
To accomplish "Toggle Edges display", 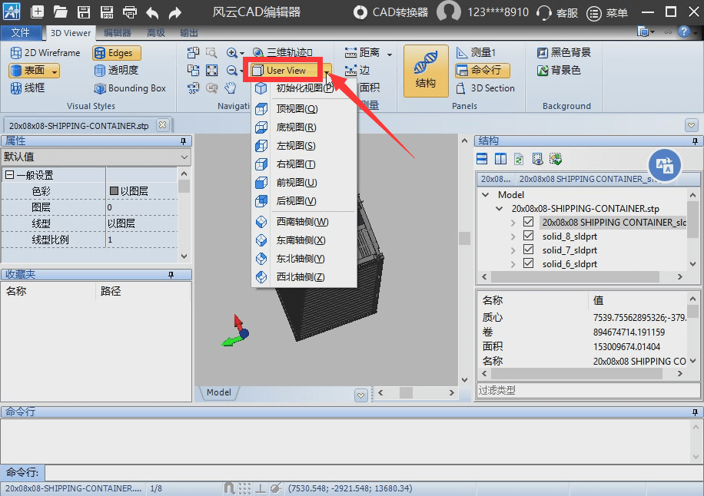I will click(117, 53).
